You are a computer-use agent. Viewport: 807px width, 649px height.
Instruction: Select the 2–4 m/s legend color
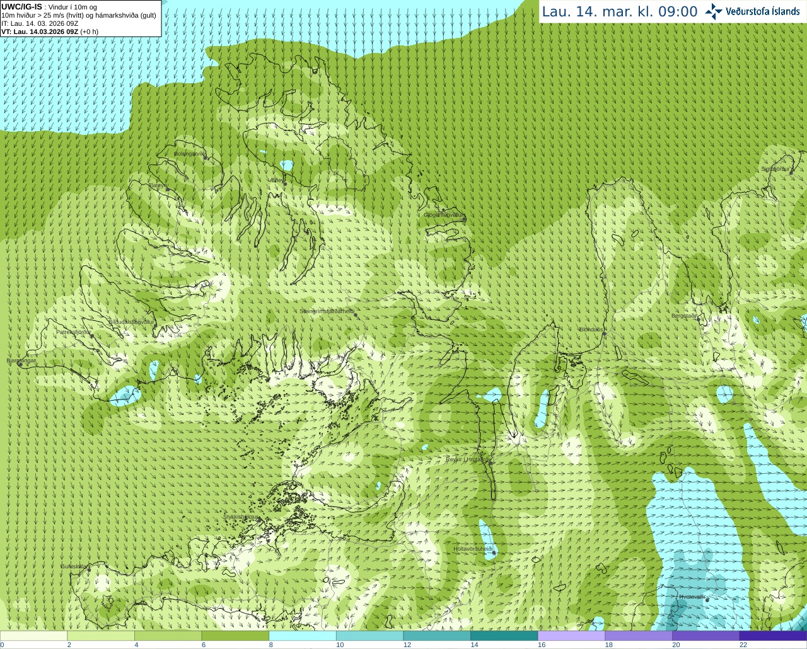(101, 636)
